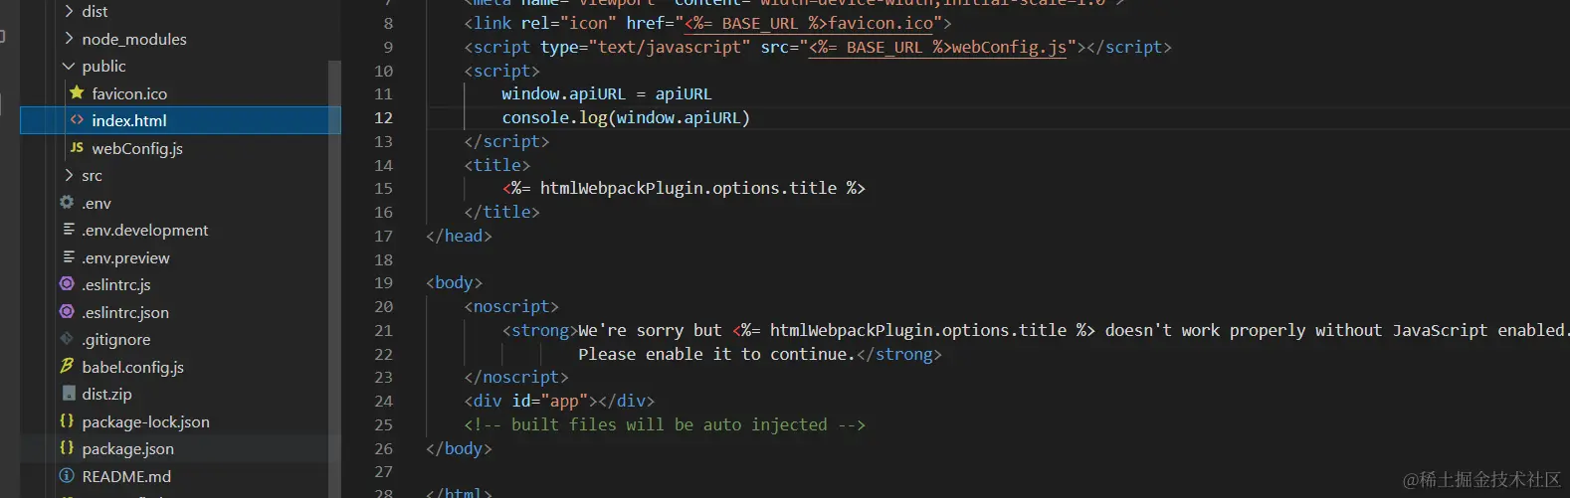Click the closing noscript tag
Image resolution: width=1570 pixels, height=498 pixels.
pos(516,377)
